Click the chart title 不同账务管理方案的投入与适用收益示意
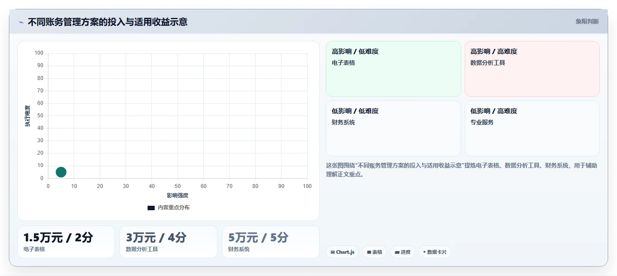 (107, 22)
